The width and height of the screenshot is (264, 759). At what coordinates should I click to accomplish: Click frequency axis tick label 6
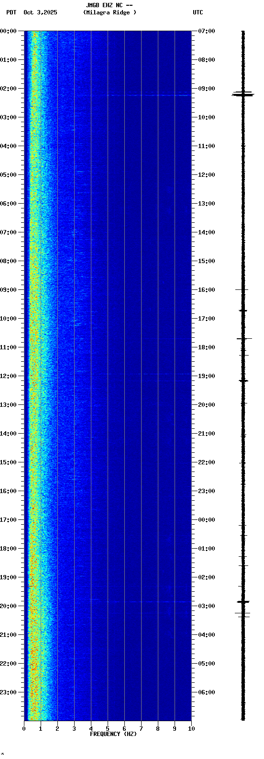(124, 729)
